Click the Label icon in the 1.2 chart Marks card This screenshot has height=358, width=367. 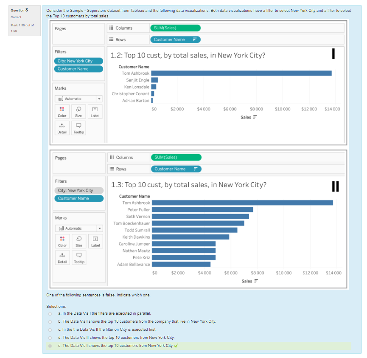click(95, 110)
